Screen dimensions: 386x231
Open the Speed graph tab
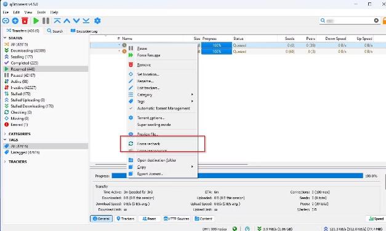[376, 219]
